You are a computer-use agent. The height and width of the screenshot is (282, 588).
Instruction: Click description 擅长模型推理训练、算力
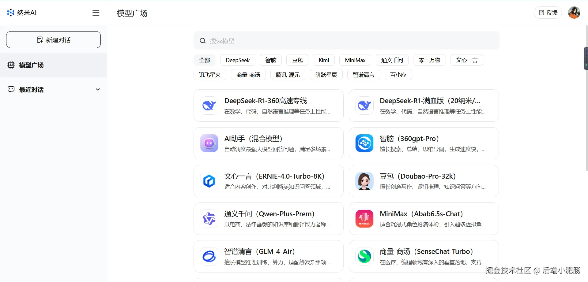277,262
